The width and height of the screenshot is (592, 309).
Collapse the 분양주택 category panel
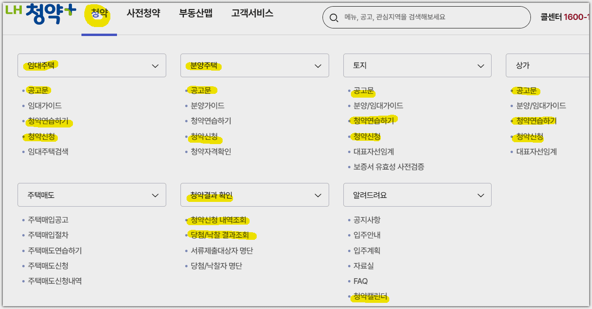[x=317, y=65]
